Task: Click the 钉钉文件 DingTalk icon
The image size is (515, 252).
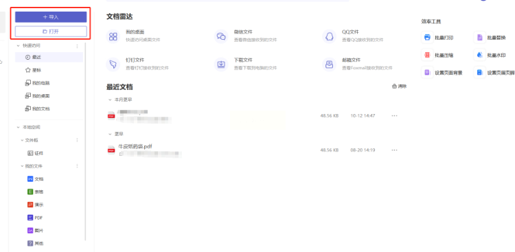Action: pos(113,65)
